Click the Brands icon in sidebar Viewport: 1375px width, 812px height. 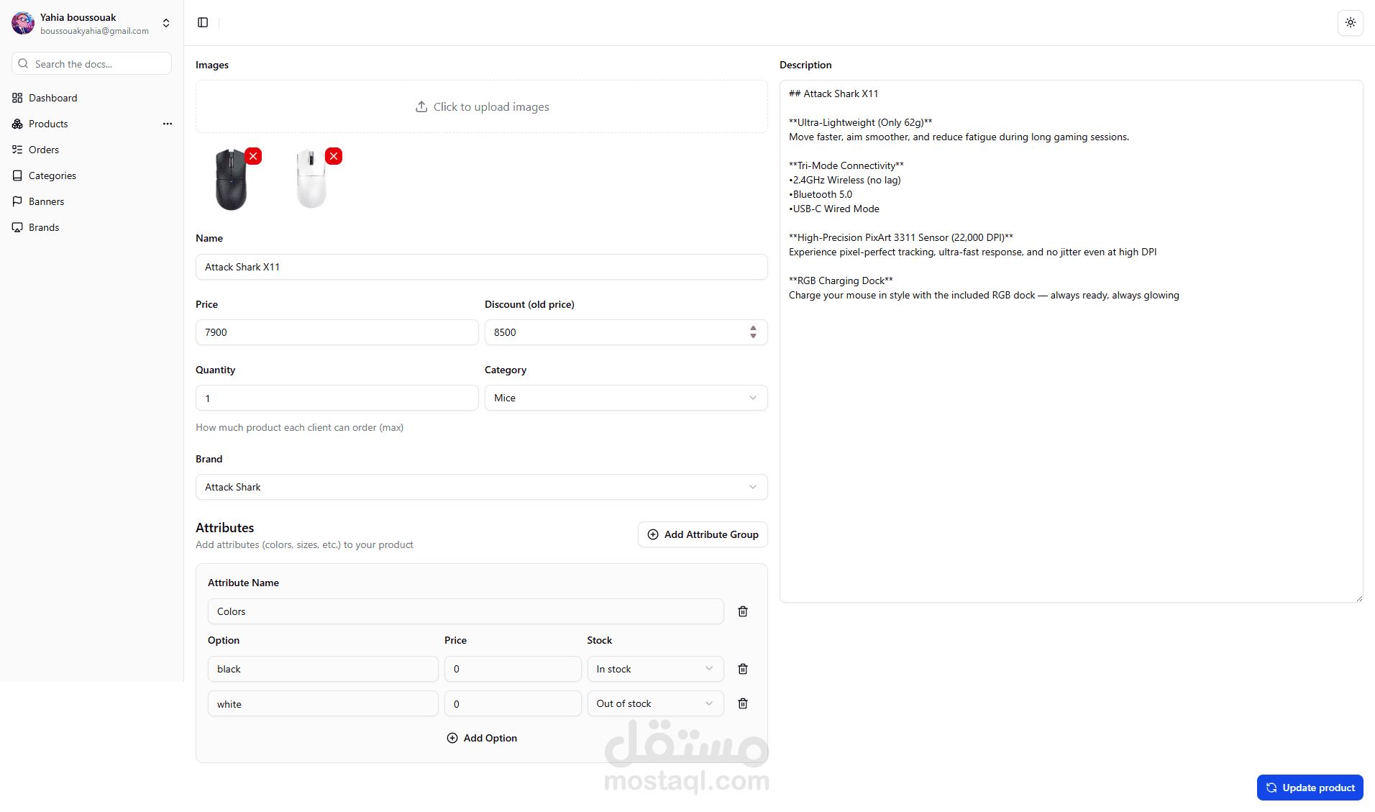(x=17, y=227)
